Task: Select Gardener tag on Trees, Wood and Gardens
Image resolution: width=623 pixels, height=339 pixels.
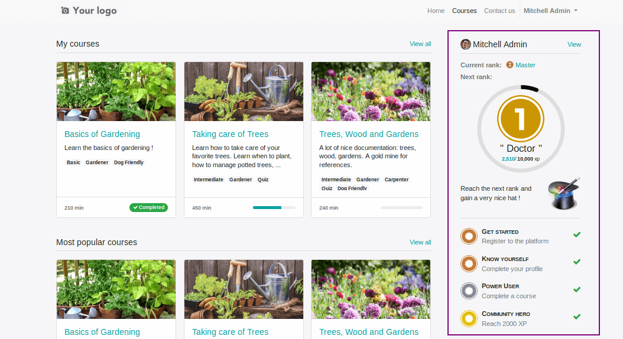Action: pyautogui.click(x=368, y=180)
